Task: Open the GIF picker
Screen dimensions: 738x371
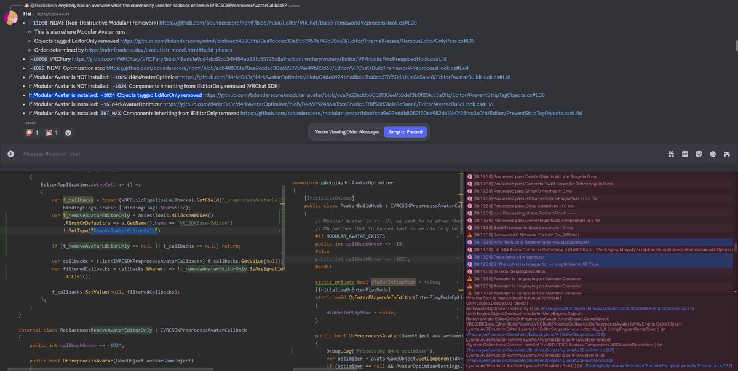Action: [684, 154]
